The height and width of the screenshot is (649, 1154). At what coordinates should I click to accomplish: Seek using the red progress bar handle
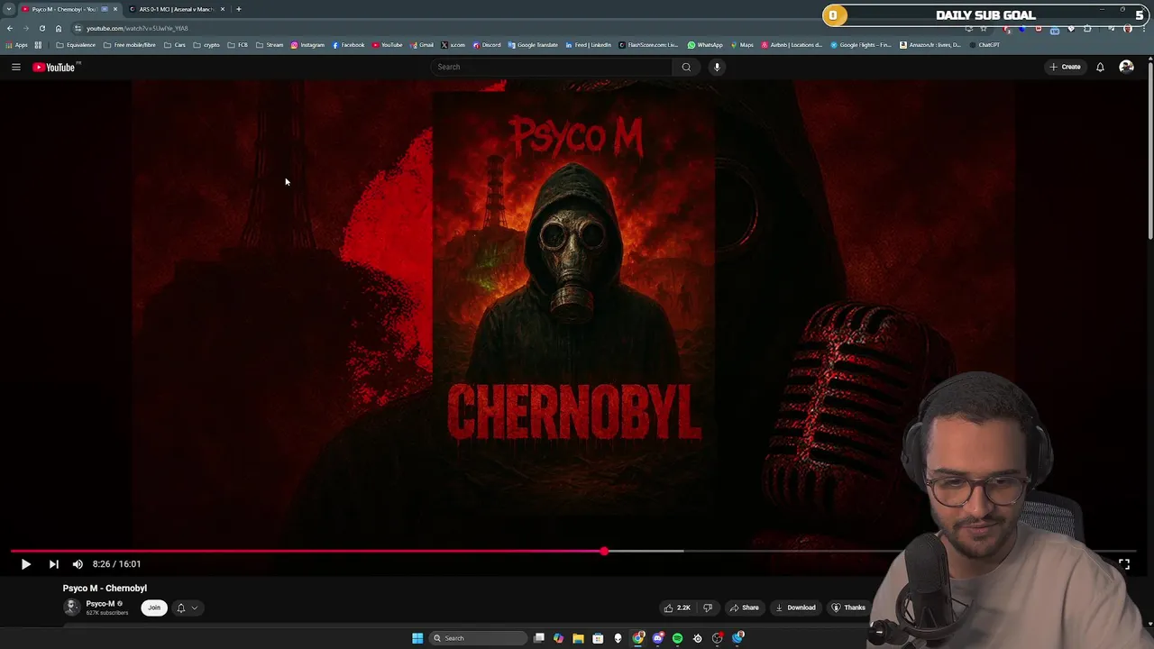click(x=604, y=551)
